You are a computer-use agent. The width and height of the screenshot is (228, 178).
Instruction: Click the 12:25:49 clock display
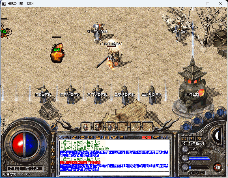tap(197, 173)
